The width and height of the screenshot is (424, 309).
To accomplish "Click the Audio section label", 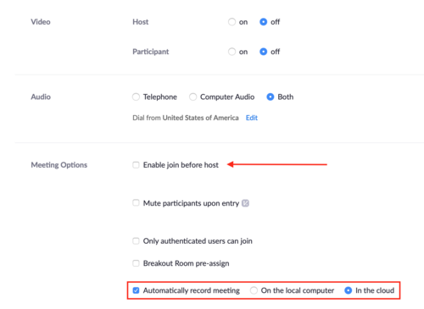I will coord(41,97).
